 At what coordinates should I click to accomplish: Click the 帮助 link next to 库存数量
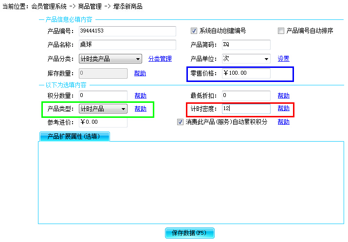(x=140, y=74)
